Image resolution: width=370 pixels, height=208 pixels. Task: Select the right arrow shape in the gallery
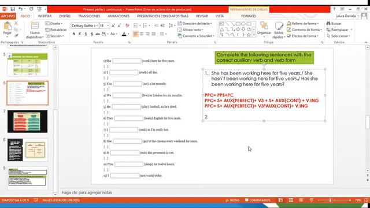click(x=238, y=29)
